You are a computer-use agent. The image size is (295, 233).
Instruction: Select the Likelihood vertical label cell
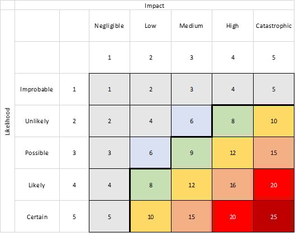[x=7, y=121]
